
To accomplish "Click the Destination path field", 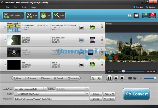I will coord(52,99).
